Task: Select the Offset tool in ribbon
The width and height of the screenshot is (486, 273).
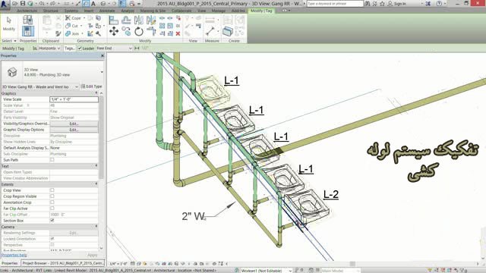Action: point(126,20)
